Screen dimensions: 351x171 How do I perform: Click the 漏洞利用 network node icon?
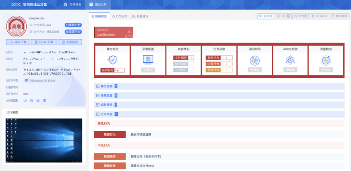[x=254, y=60]
